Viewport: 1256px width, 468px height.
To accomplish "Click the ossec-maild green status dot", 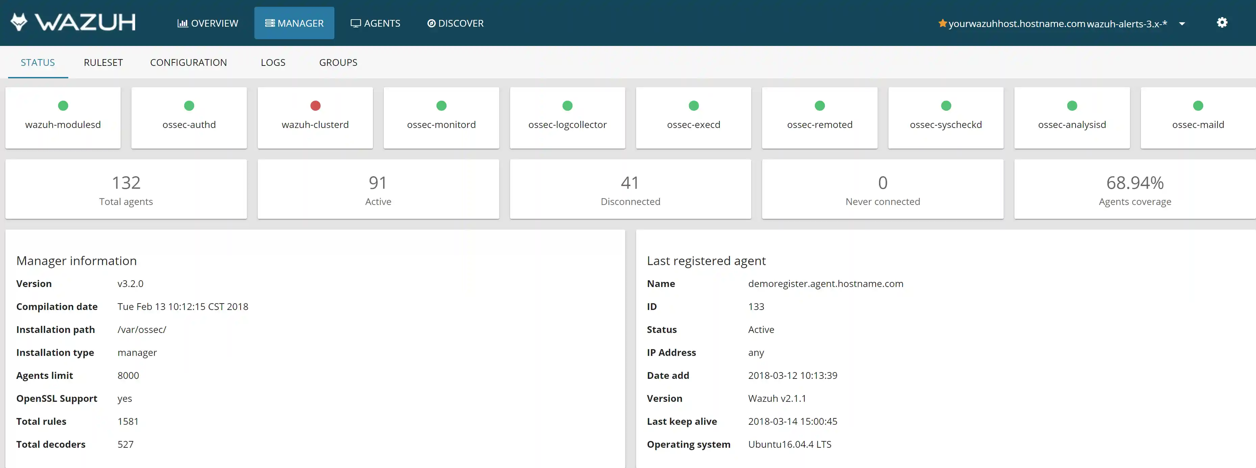I will [x=1198, y=106].
